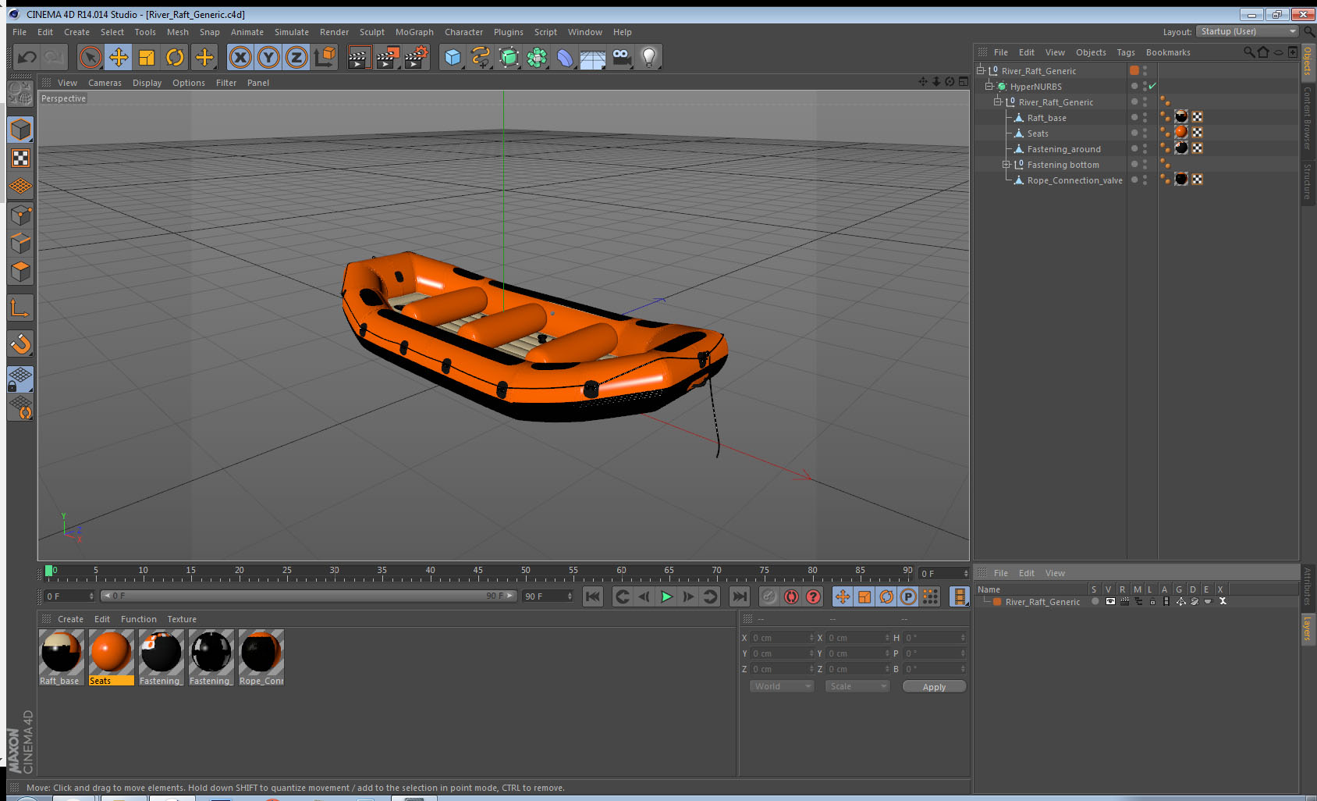Open the deformer objects icon
The width and height of the screenshot is (1317, 801).
[565, 57]
